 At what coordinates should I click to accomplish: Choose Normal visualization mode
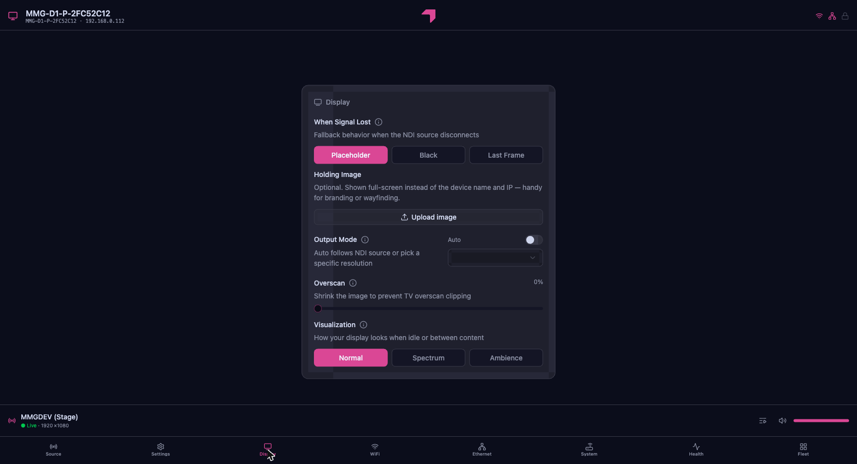click(351, 358)
